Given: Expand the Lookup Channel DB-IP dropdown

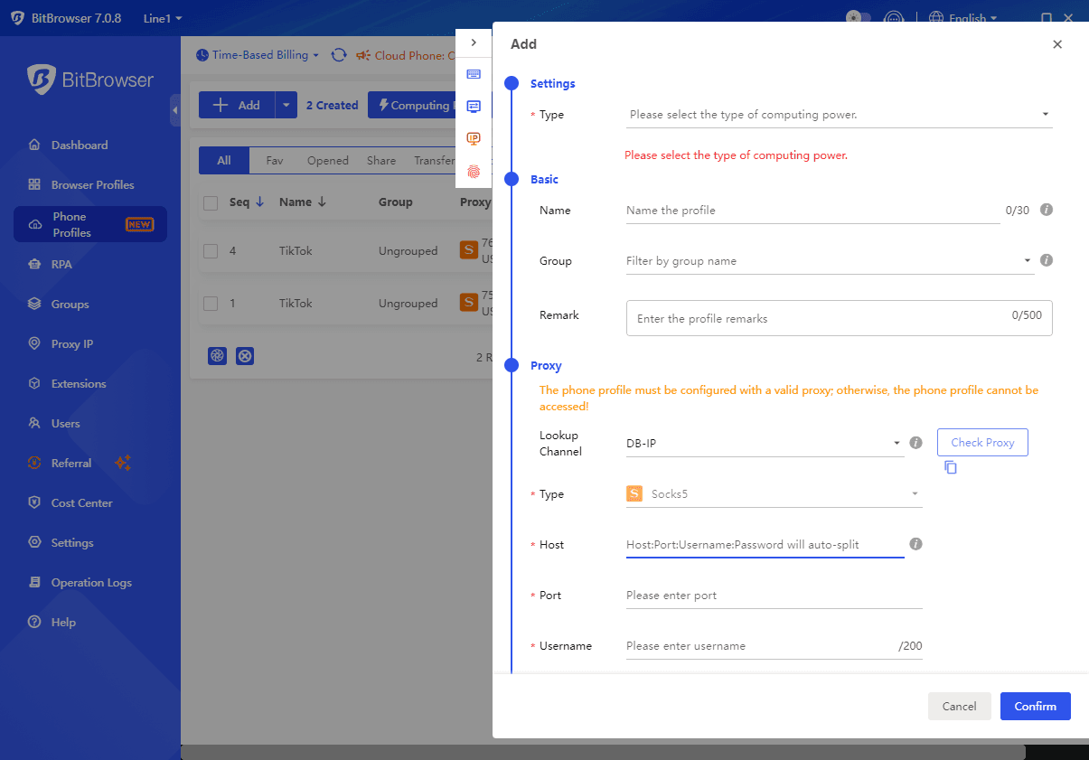Looking at the screenshot, I should [x=765, y=443].
